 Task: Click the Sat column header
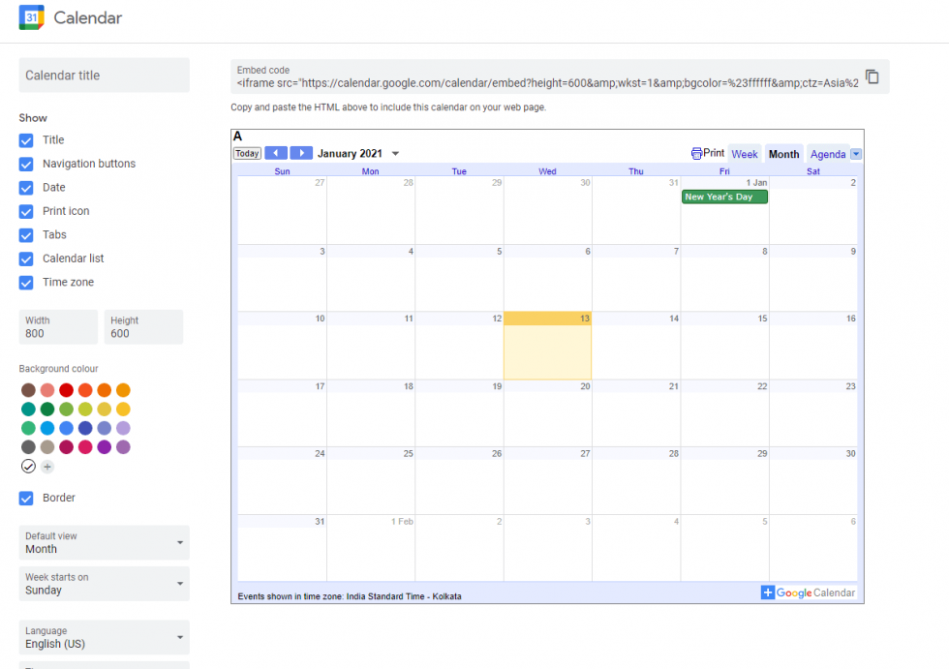812,171
